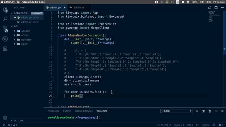The width and height of the screenshot is (226, 127).
Task: Create a new terminal with plus icon
Action: coord(197,111)
